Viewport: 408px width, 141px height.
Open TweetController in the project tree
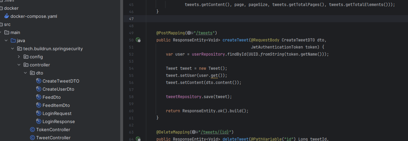click(x=53, y=138)
